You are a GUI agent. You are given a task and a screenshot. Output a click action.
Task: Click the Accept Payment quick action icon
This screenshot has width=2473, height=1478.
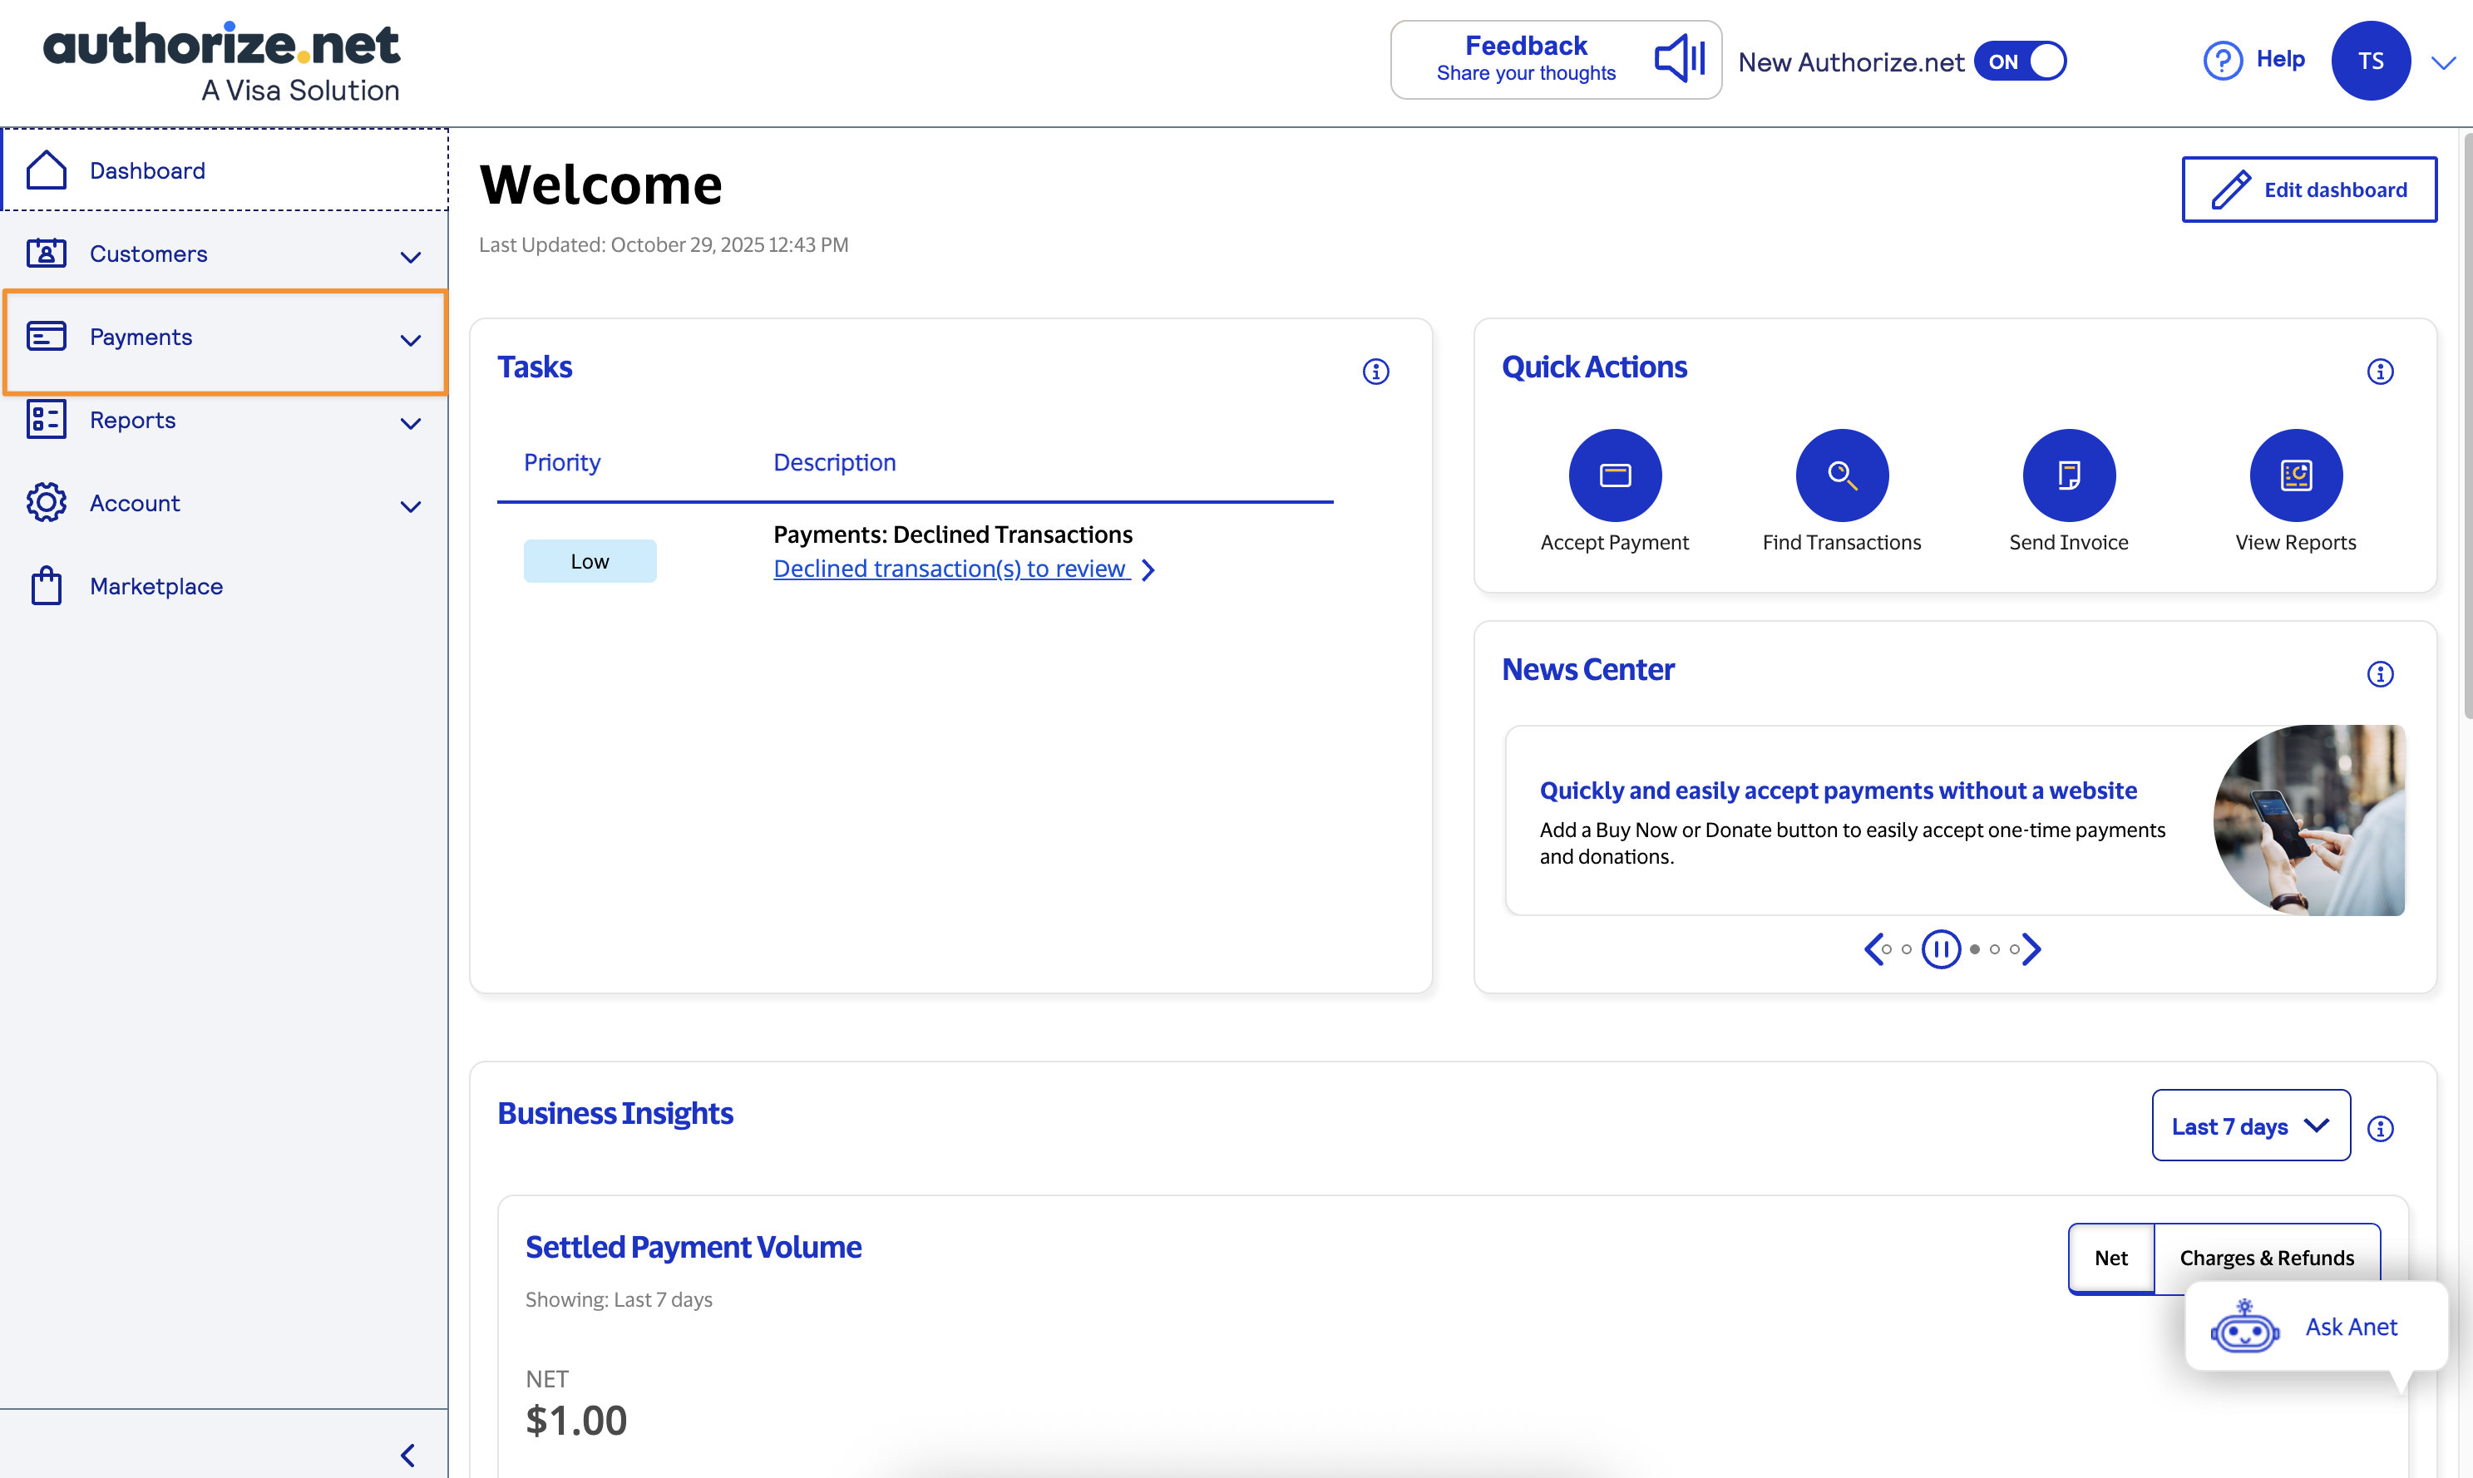tap(1615, 475)
